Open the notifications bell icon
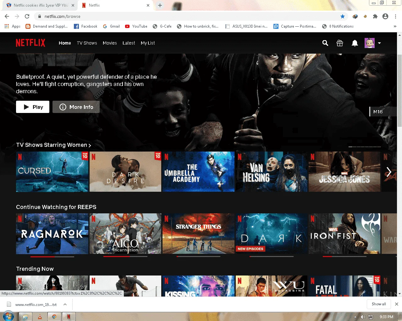 click(x=355, y=43)
